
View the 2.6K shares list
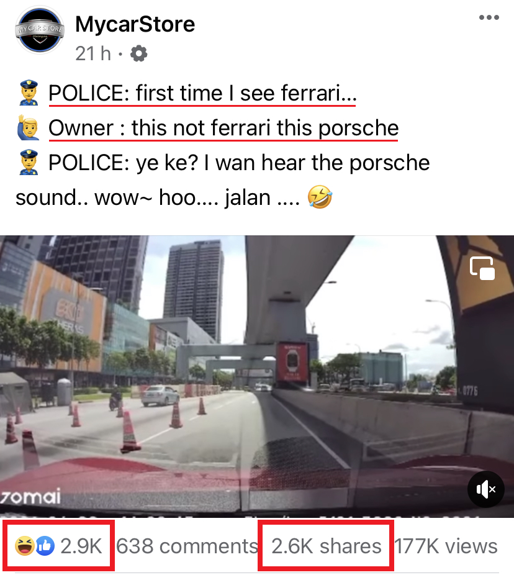(327, 546)
